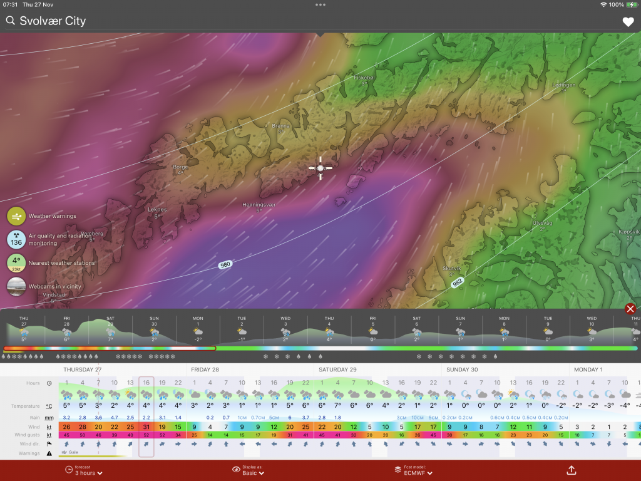Image resolution: width=641 pixels, height=481 pixels.
Task: Switch the Wind kt unit
Action: 49,427
